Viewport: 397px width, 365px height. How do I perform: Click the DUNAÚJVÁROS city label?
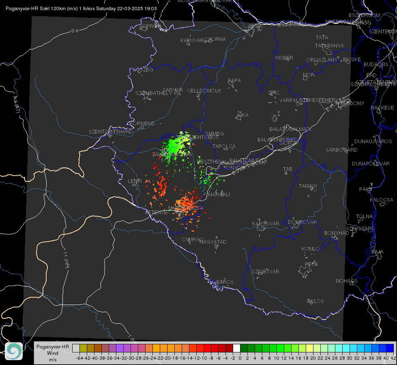[x=373, y=142]
